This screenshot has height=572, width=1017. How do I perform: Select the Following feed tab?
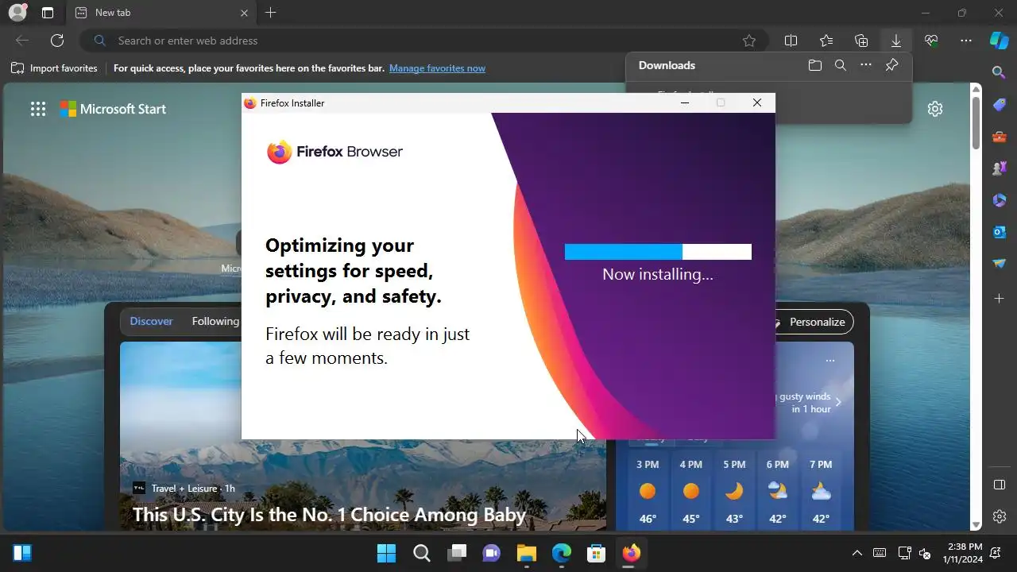pyautogui.click(x=215, y=321)
